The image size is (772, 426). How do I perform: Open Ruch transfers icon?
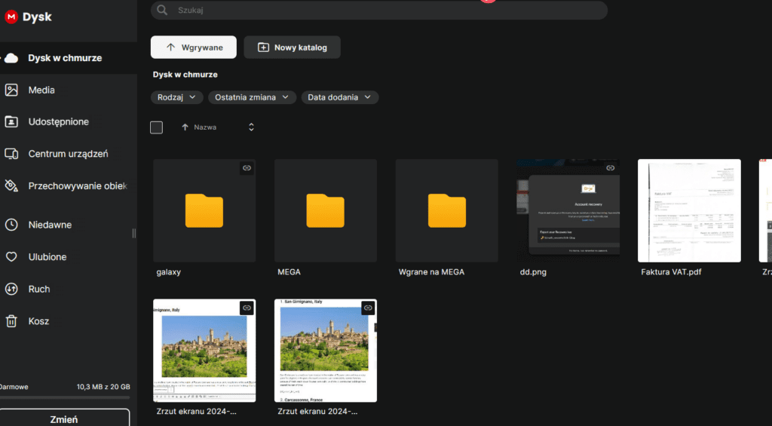click(11, 289)
